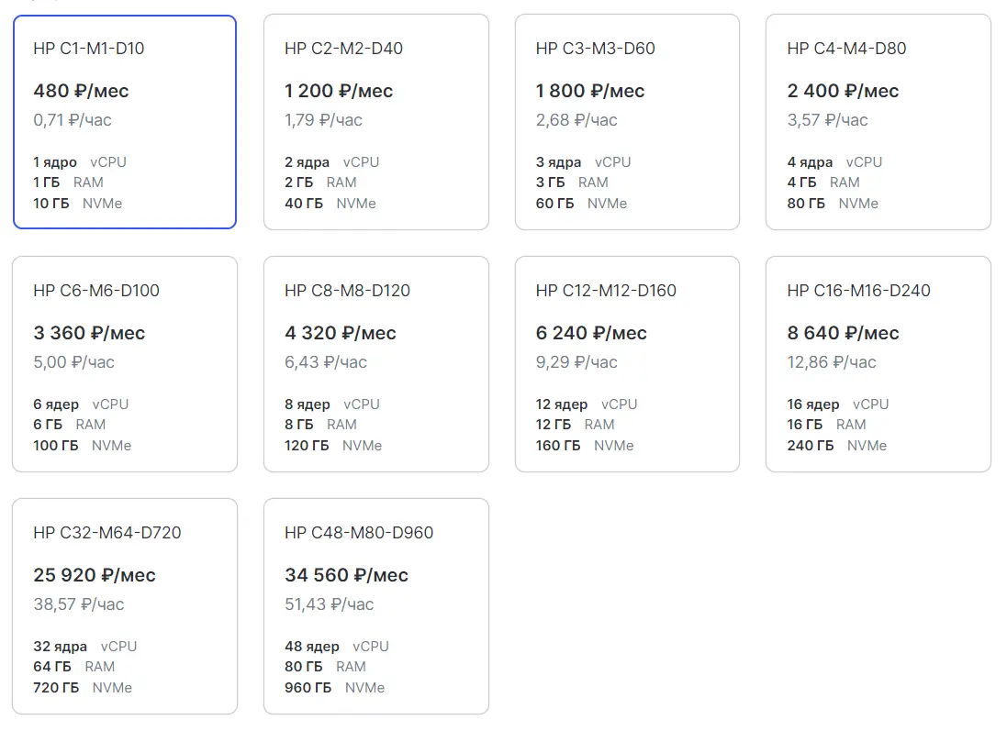Choose the HP C2-M2-D40 tariff card

tap(375, 121)
